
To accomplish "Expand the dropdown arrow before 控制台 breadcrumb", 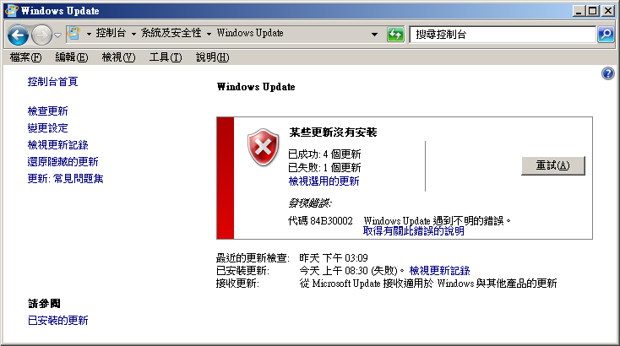I will 89,35.
